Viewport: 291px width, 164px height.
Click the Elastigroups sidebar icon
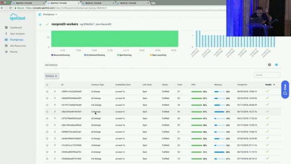(6, 40)
